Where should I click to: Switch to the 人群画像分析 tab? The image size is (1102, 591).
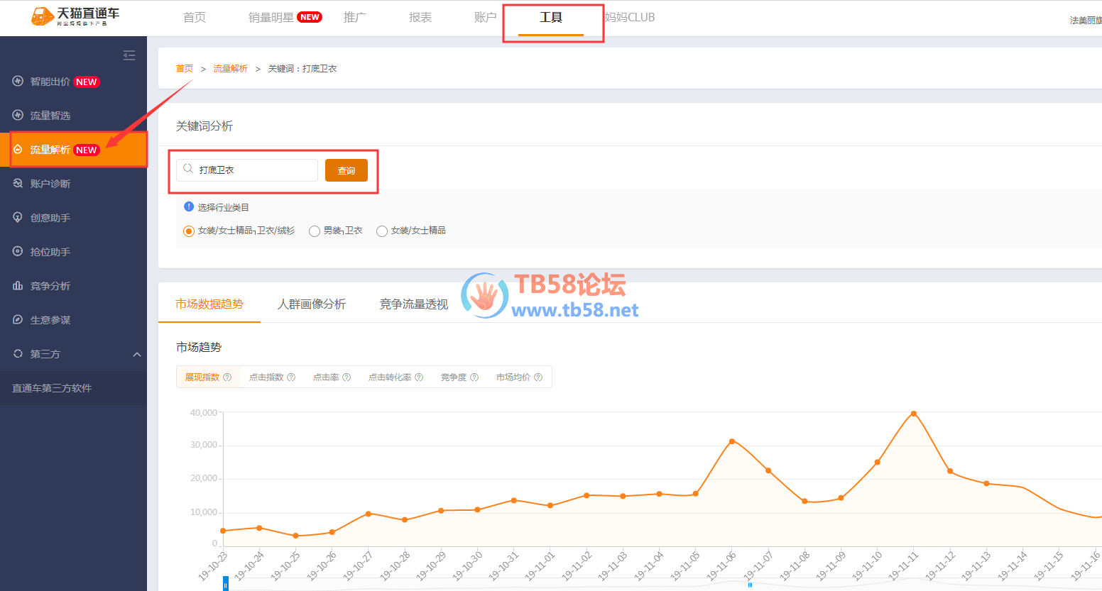[x=312, y=304]
